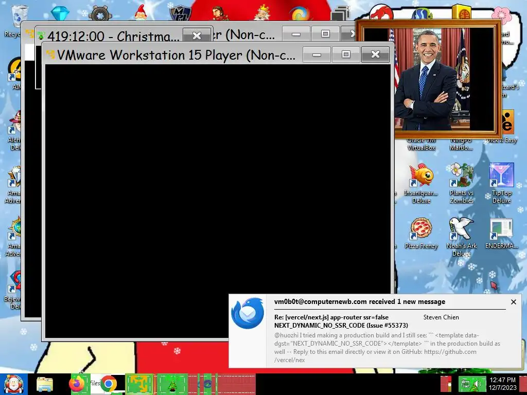
Task: Switch to the blue eye taskbar button
Action: pos(205,384)
